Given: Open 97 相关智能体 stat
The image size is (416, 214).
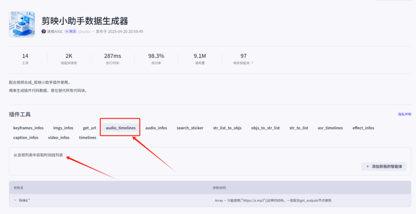Looking at the screenshot, I should [x=243, y=59].
